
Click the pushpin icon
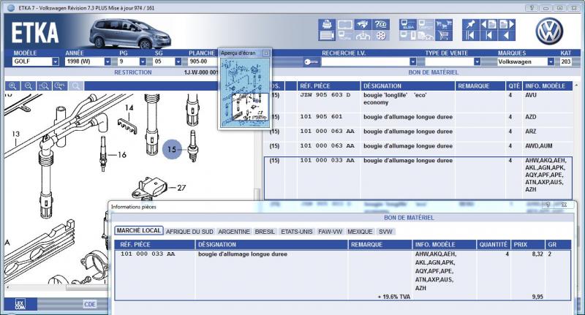[470, 25]
